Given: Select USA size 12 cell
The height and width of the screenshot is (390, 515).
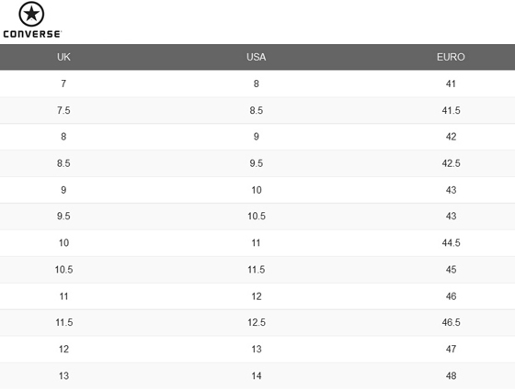Looking at the screenshot, I should (257, 296).
